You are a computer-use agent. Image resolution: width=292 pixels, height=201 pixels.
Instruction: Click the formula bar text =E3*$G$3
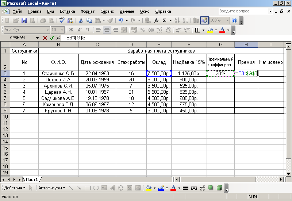74,38
